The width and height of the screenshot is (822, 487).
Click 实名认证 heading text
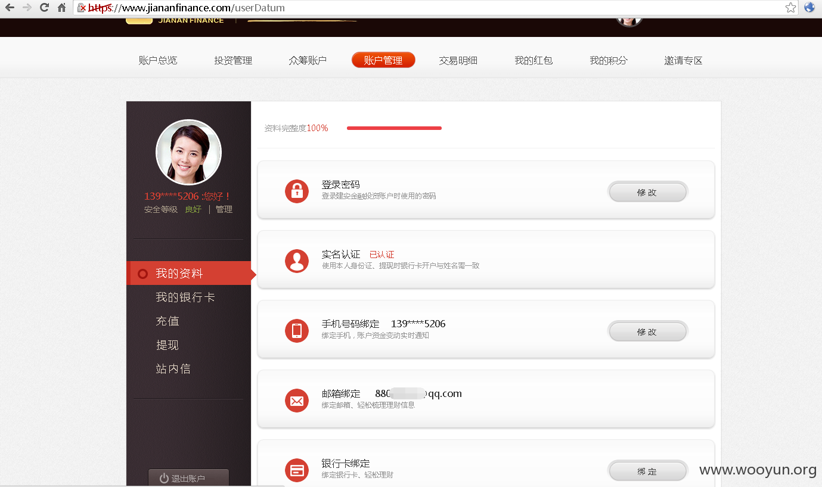[341, 255]
